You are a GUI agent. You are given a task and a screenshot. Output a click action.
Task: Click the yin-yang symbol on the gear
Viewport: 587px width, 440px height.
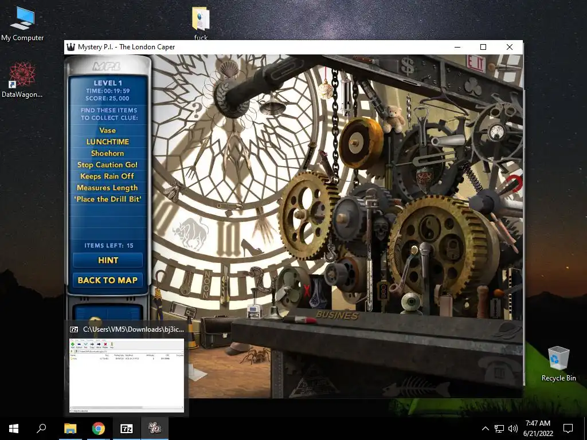[x=429, y=227]
